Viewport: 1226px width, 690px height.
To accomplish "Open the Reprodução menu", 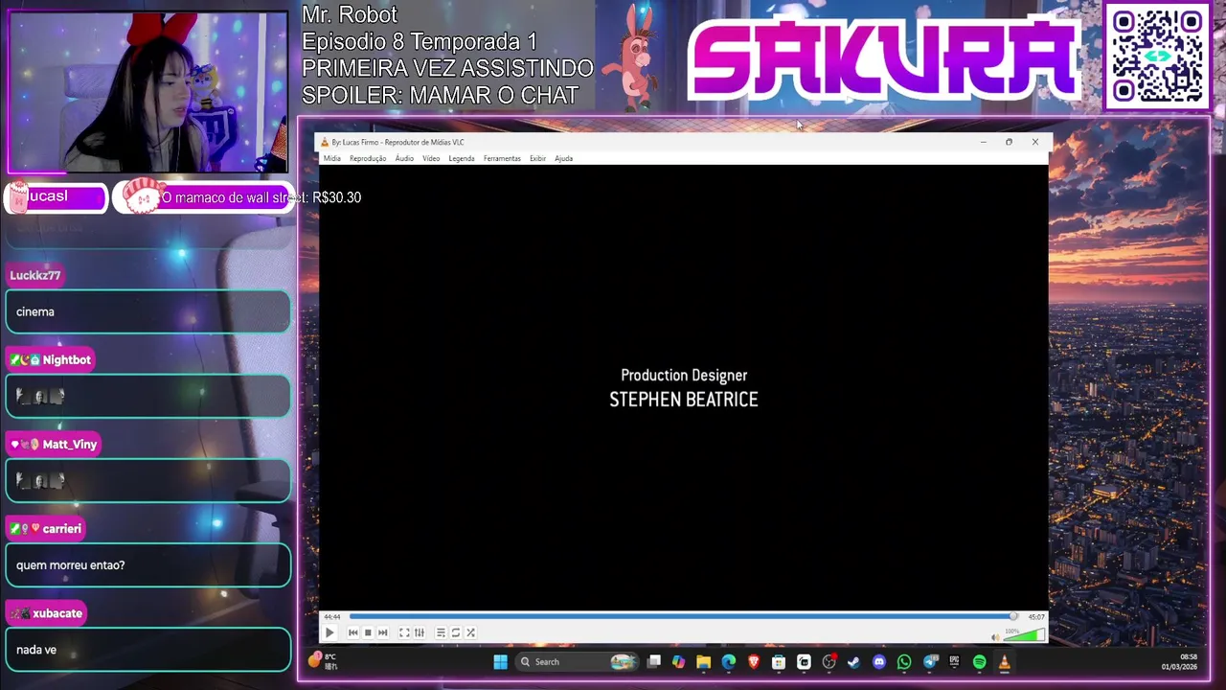I will (368, 158).
